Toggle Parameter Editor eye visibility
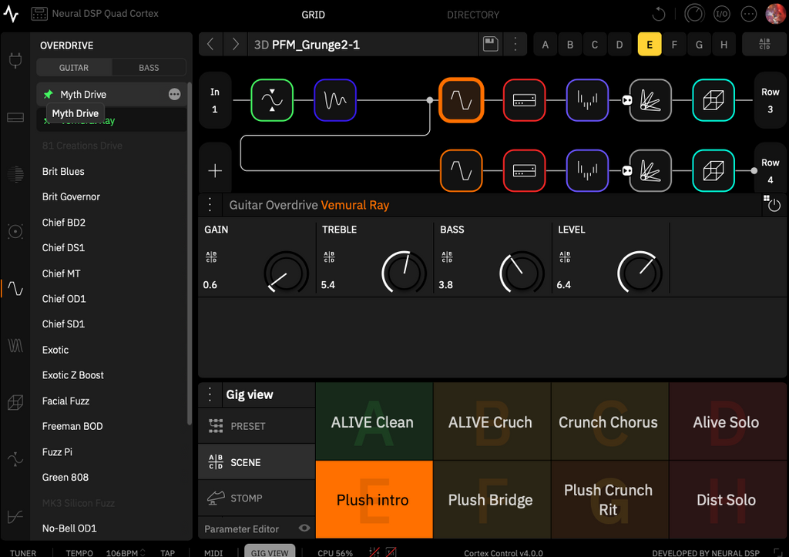Screen dimensions: 789x557 pyautogui.click(x=304, y=528)
